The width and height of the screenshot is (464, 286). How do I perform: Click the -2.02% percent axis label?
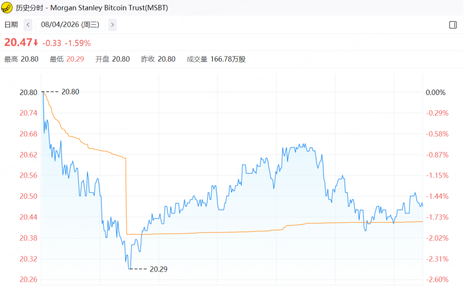437,238
